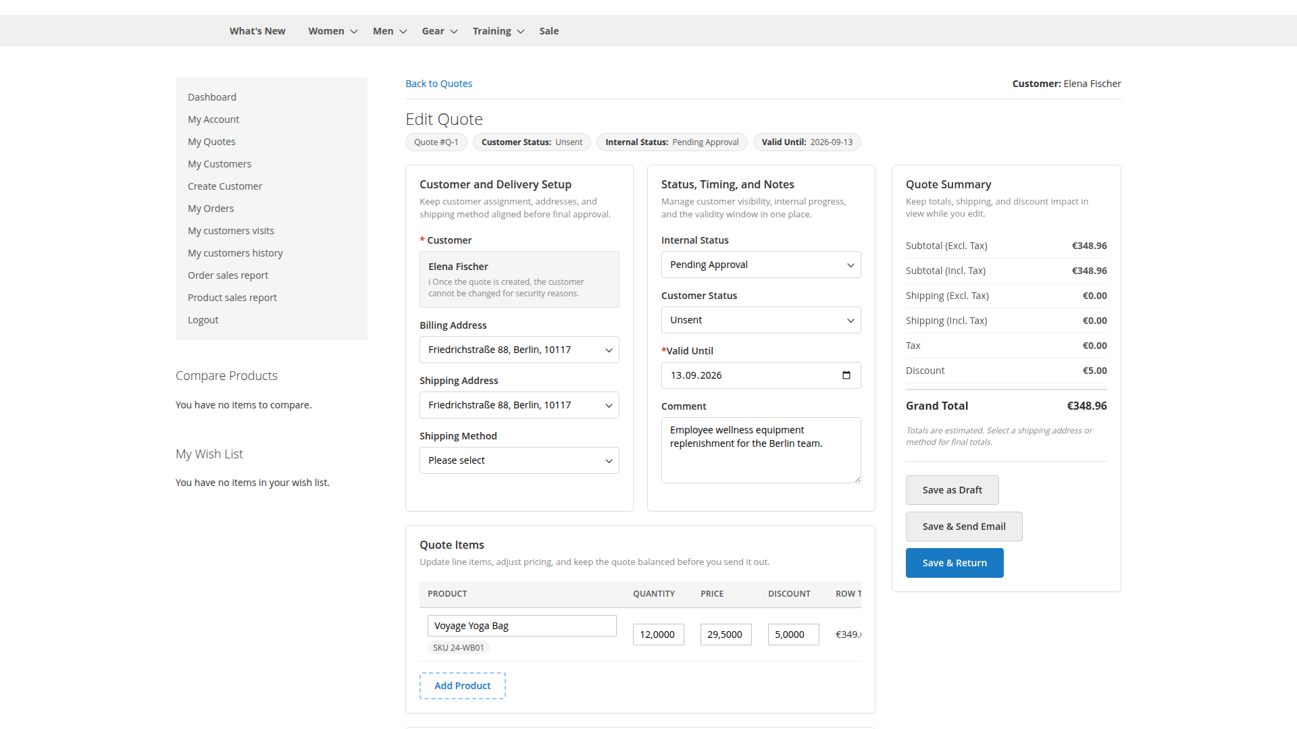Expand the Men navigation menu
This screenshot has width=1297, height=729.
pyautogui.click(x=390, y=31)
